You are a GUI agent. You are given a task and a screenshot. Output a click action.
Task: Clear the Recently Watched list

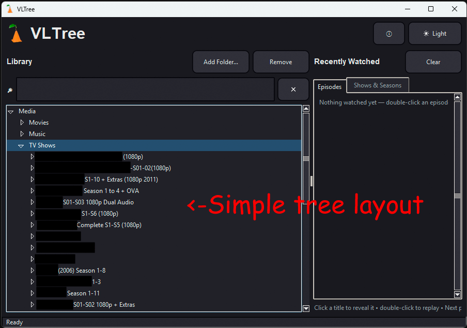pyautogui.click(x=433, y=62)
